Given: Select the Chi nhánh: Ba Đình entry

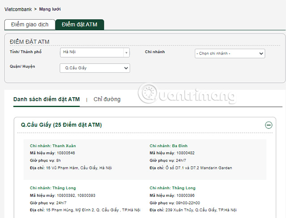Looking at the screenshot, I should click(x=168, y=146).
